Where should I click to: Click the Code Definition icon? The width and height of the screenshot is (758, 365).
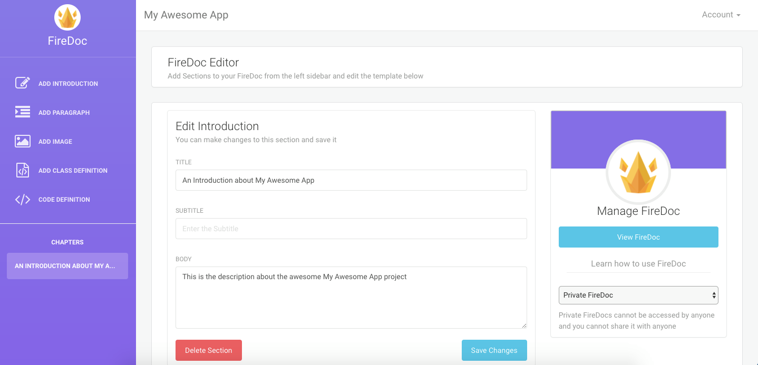click(22, 199)
